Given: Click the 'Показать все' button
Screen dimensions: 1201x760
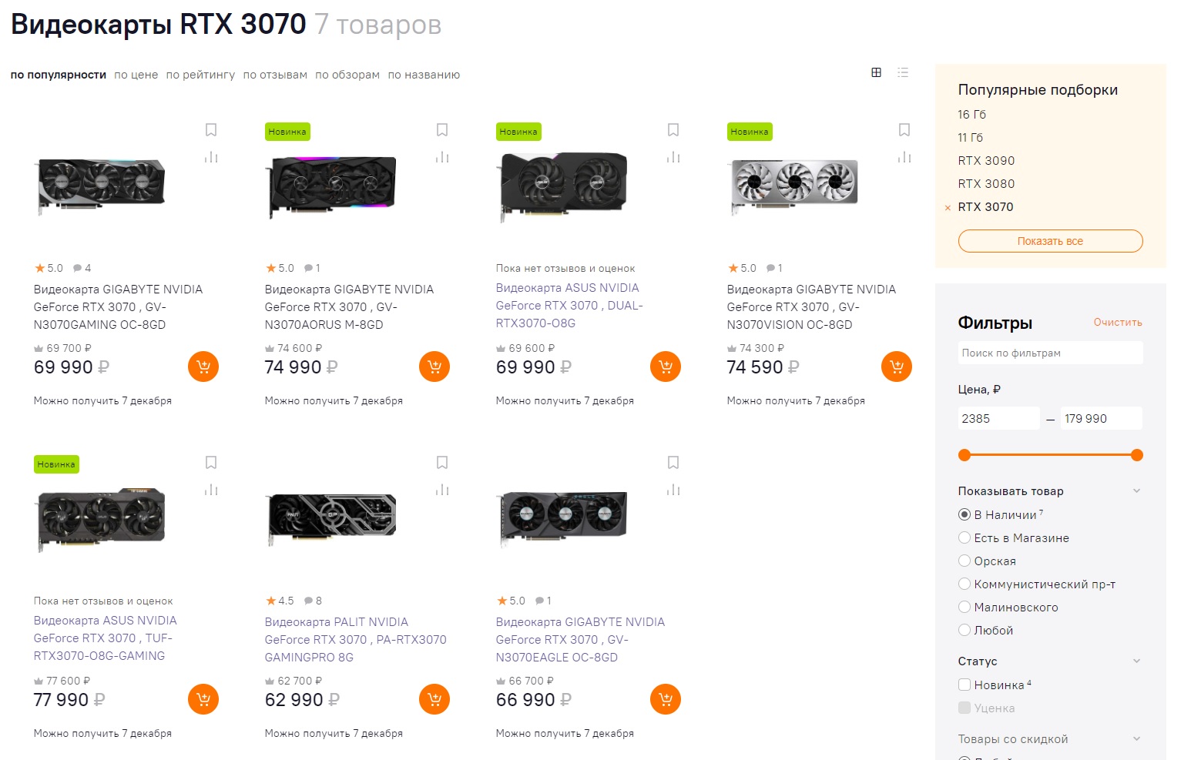Looking at the screenshot, I should [x=1050, y=241].
